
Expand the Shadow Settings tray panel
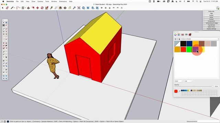[211, 29]
